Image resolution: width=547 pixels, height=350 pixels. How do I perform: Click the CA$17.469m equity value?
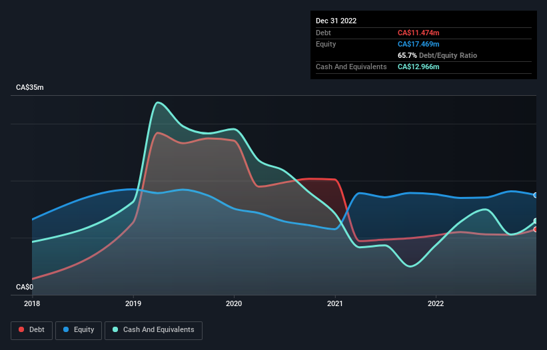[418, 44]
